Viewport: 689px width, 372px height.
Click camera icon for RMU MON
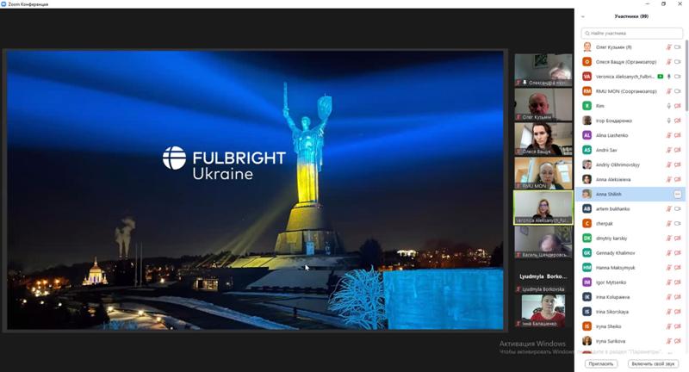pyautogui.click(x=678, y=91)
